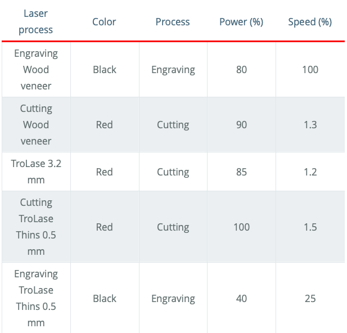Select the "Process" column header
This screenshot has width=347, height=333.
pos(173,22)
